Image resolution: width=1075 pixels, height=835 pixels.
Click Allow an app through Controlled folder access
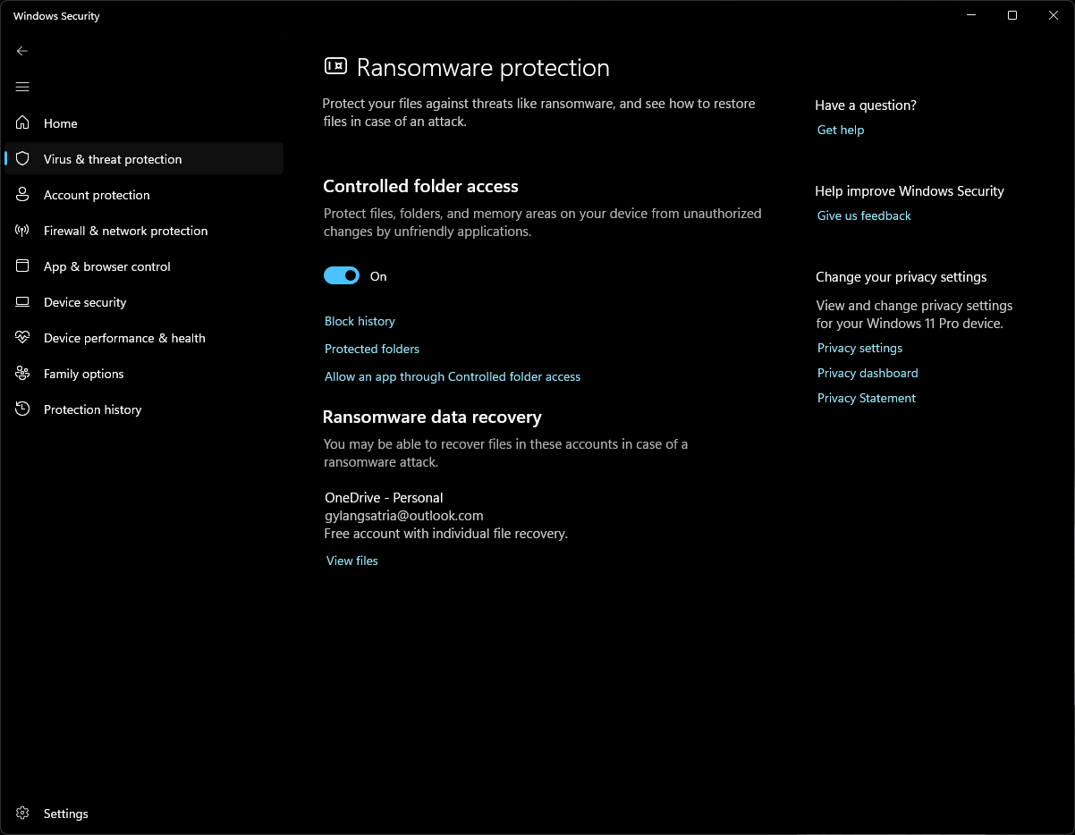pos(453,376)
